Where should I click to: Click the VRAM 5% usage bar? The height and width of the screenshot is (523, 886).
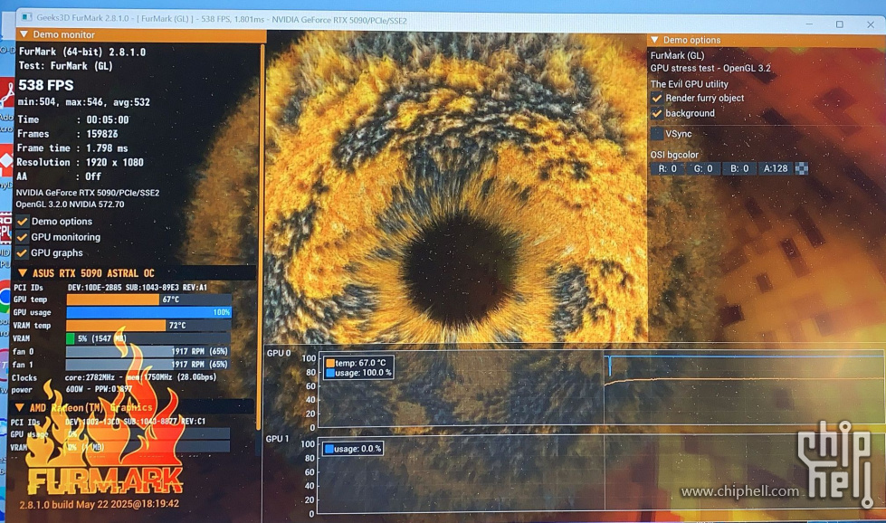[x=148, y=338]
